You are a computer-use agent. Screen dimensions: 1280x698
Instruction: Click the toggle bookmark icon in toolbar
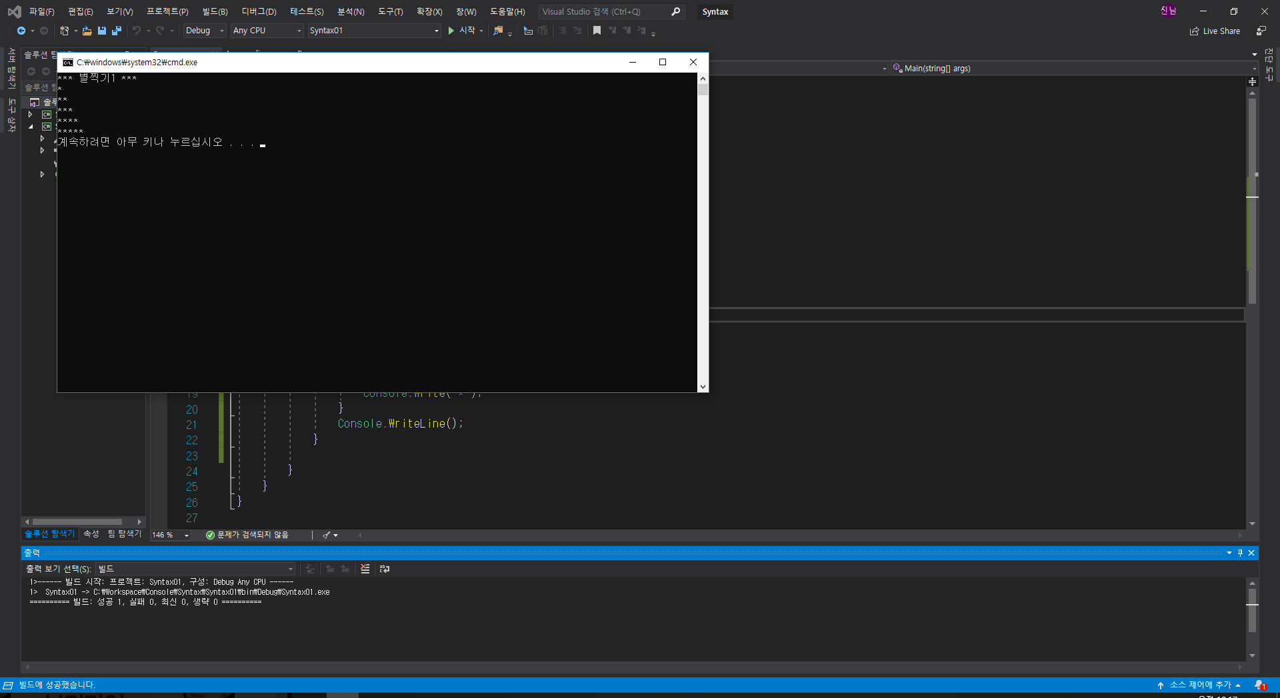pyautogui.click(x=597, y=31)
